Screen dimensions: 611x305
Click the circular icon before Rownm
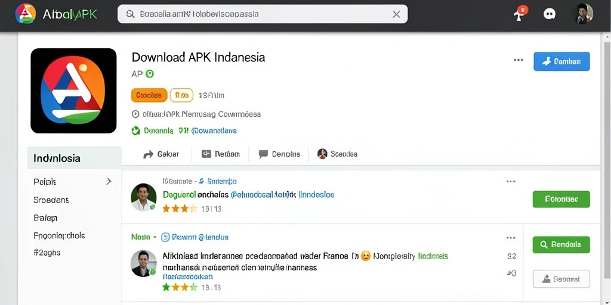coord(166,237)
